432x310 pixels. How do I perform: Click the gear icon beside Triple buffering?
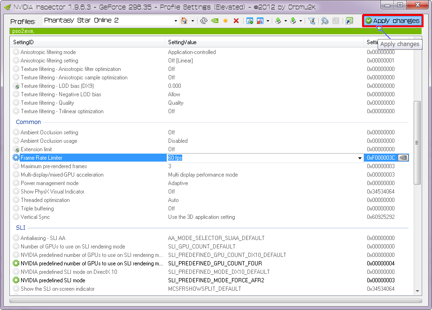click(x=16, y=209)
